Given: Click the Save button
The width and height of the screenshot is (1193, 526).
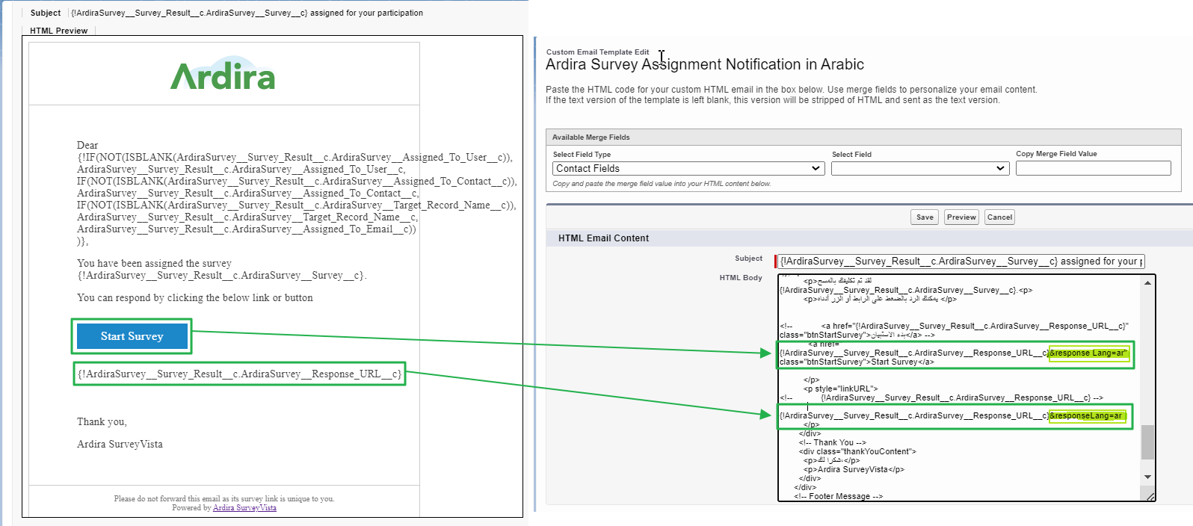Looking at the screenshot, I should pyautogui.click(x=925, y=217).
